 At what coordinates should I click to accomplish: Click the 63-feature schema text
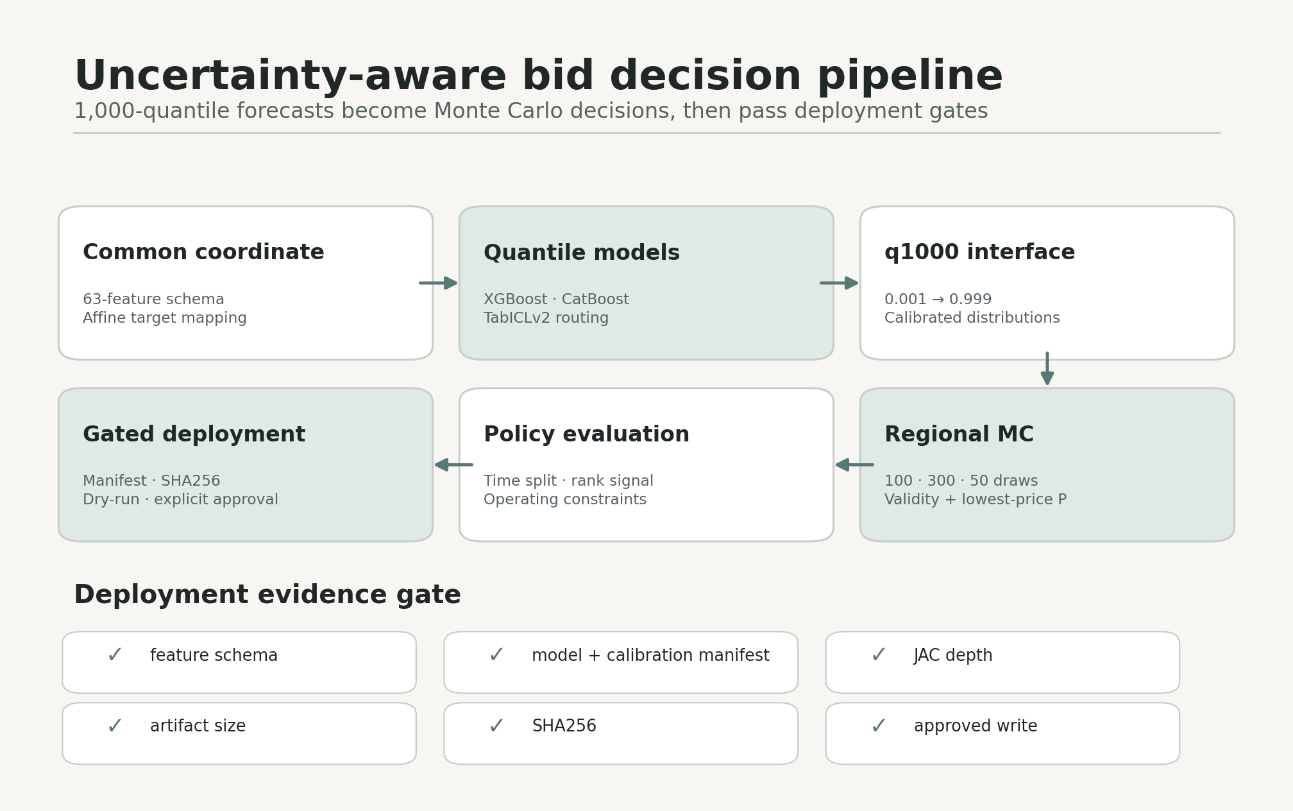click(x=153, y=300)
